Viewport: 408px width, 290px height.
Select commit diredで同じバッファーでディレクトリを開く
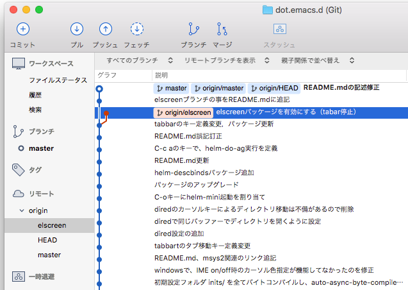(x=238, y=222)
